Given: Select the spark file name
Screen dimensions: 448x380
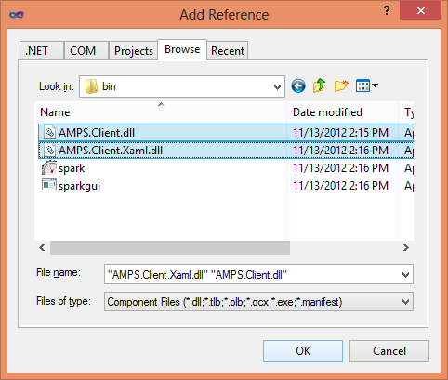Looking at the screenshot, I should pyautogui.click(x=72, y=168).
